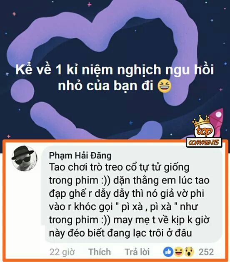Click the round "top" badge logo
The image size is (230, 262).
(x=204, y=130)
